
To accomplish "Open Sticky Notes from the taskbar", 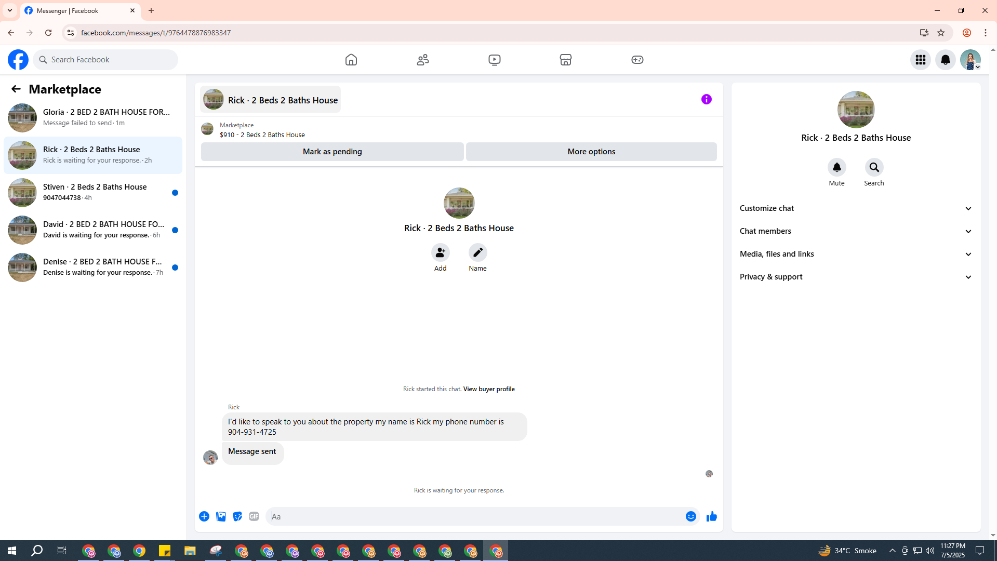I will coord(165,551).
